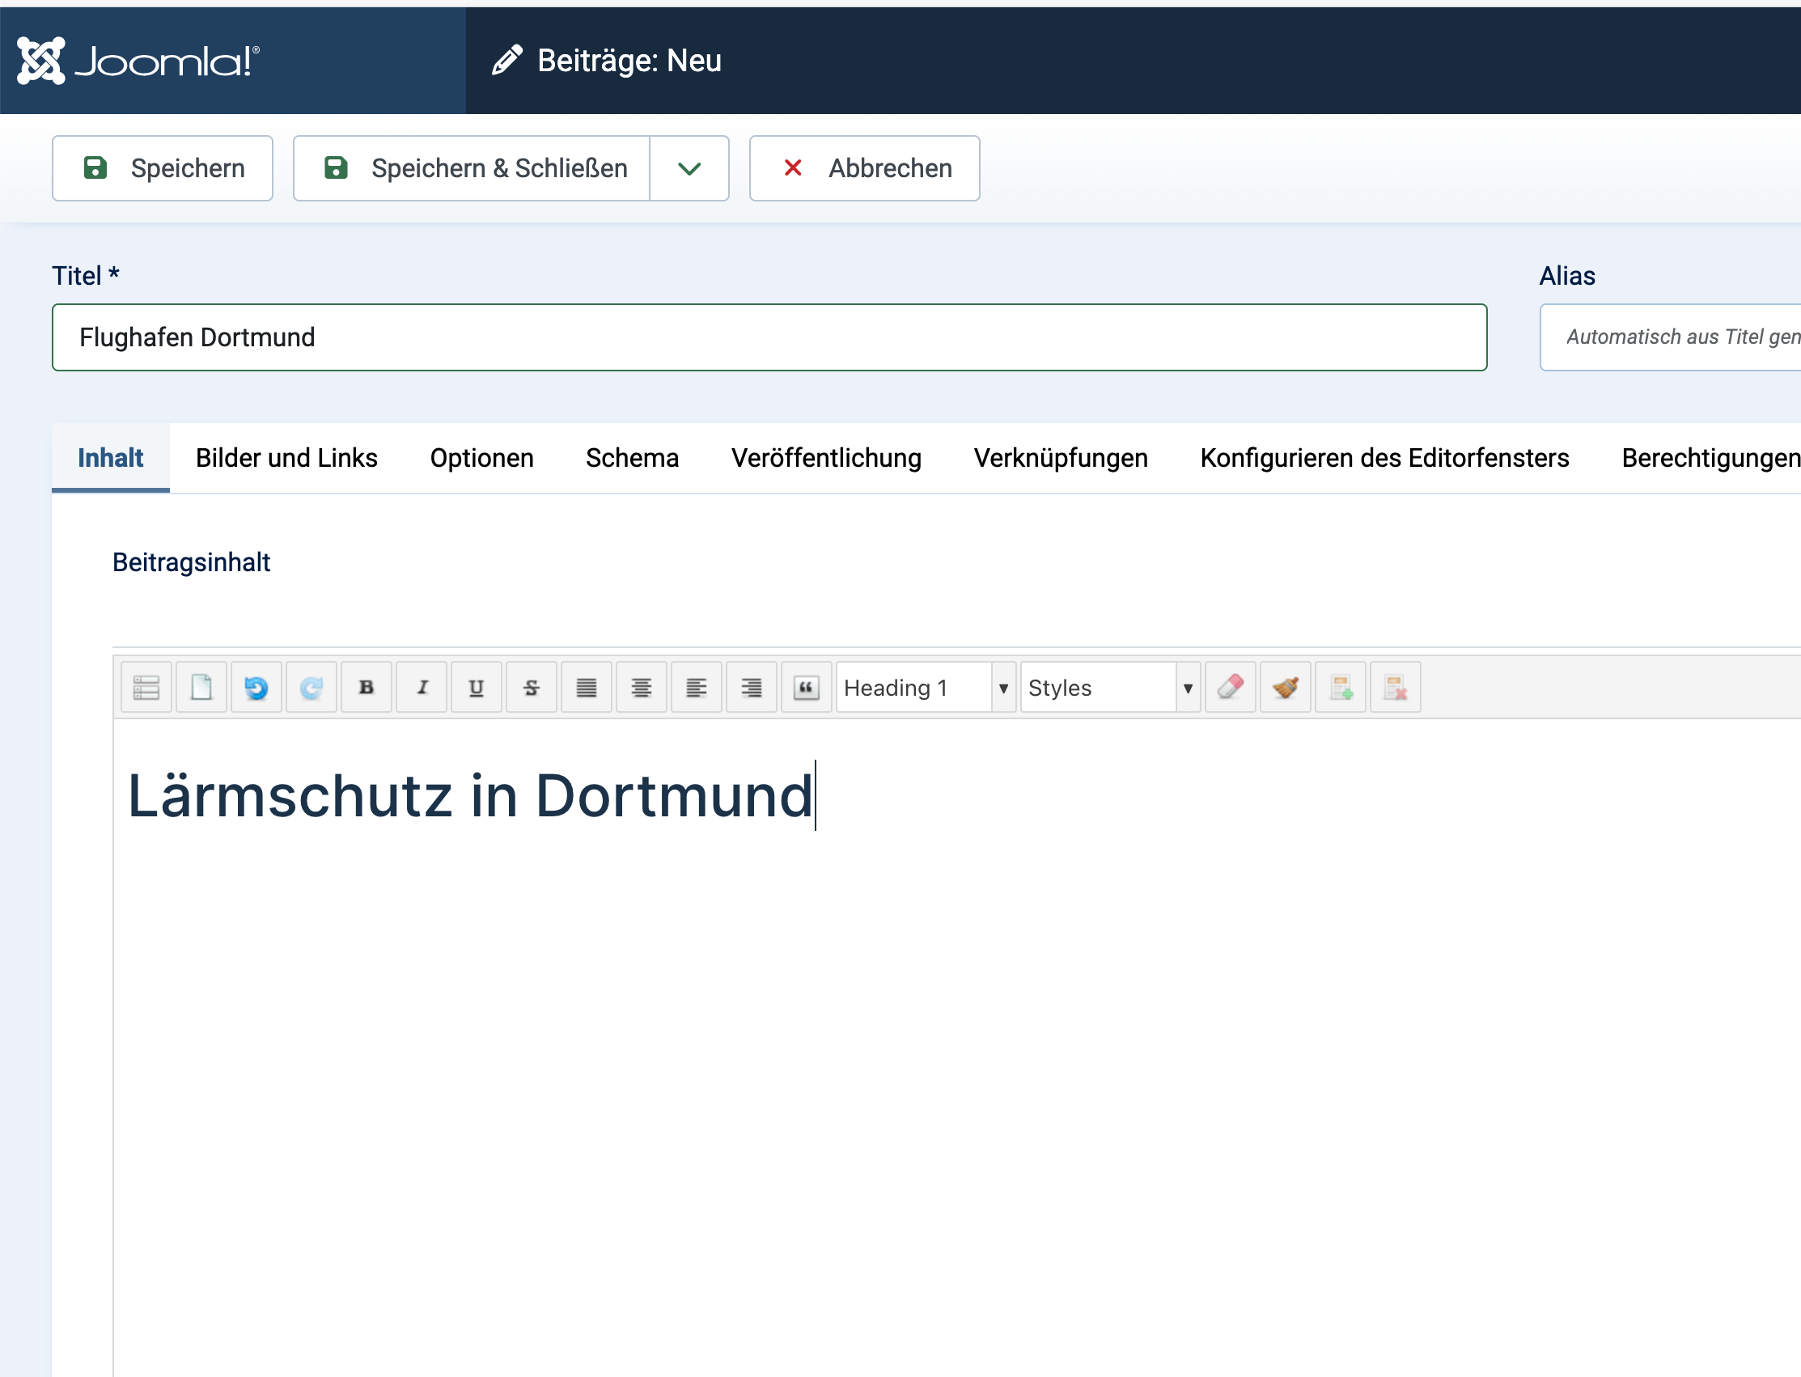Click Speichern & Schließen
This screenshot has height=1377, width=1801.
pos(472,168)
